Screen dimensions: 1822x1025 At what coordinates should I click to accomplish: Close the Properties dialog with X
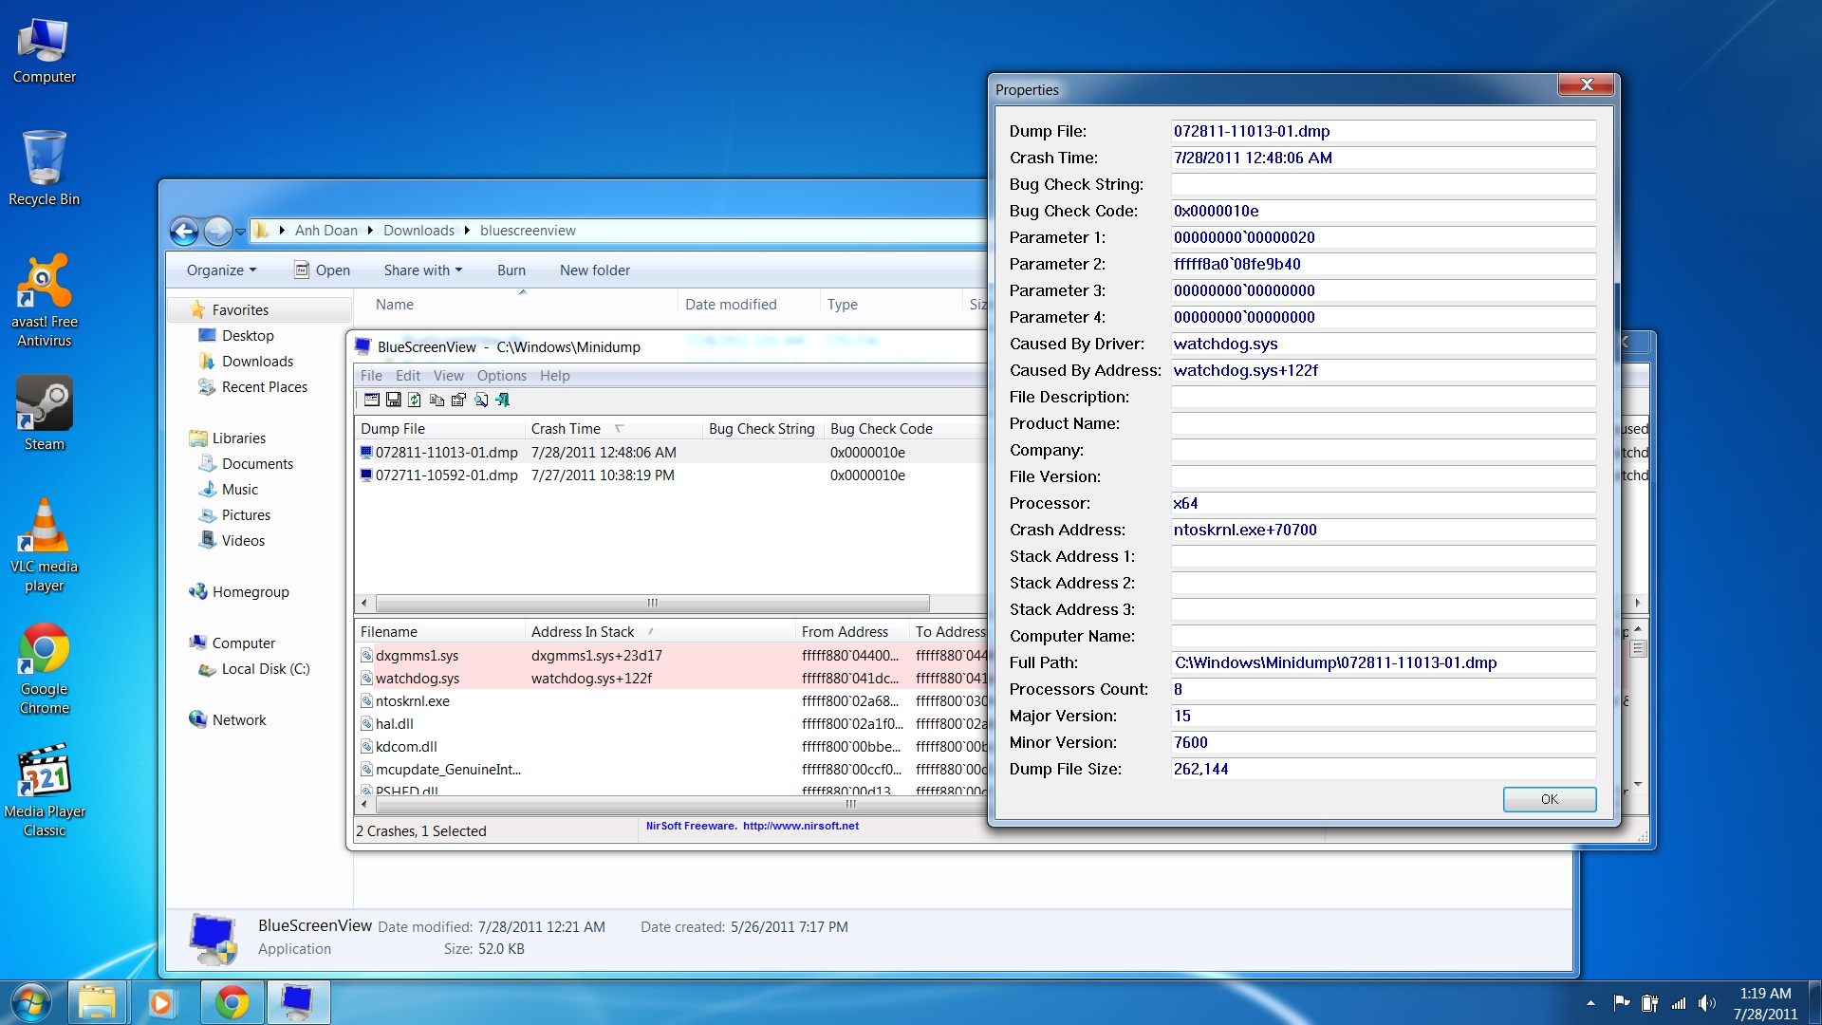[x=1586, y=84]
